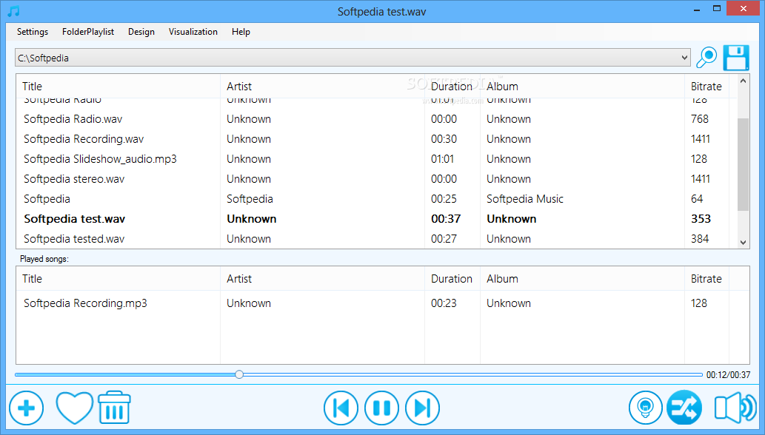The image size is (765, 435).
Task: Toggle the shuffle playback button
Action: (x=684, y=408)
